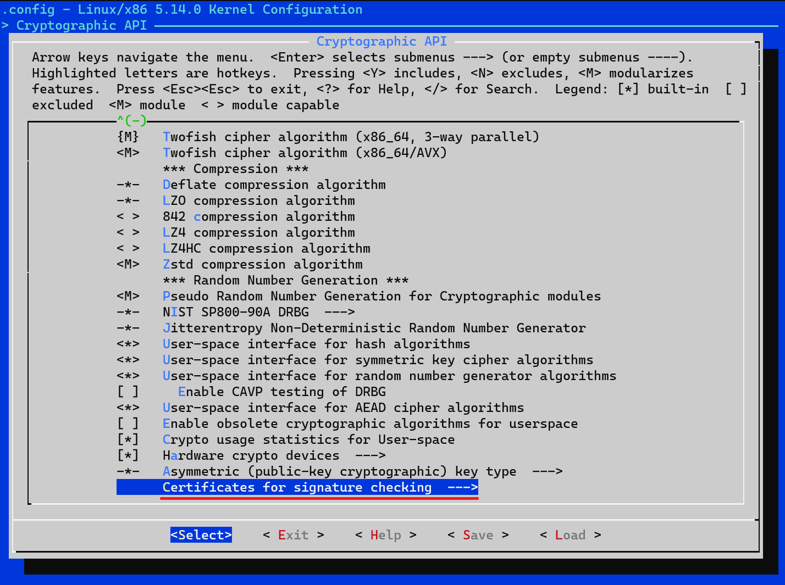
Task: Select Jitterentropy Non-Deterministic Random Number Generator
Action: click(x=374, y=327)
